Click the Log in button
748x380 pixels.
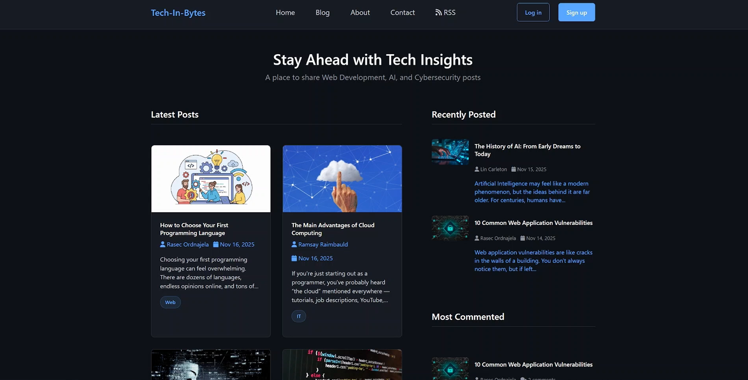pos(533,12)
